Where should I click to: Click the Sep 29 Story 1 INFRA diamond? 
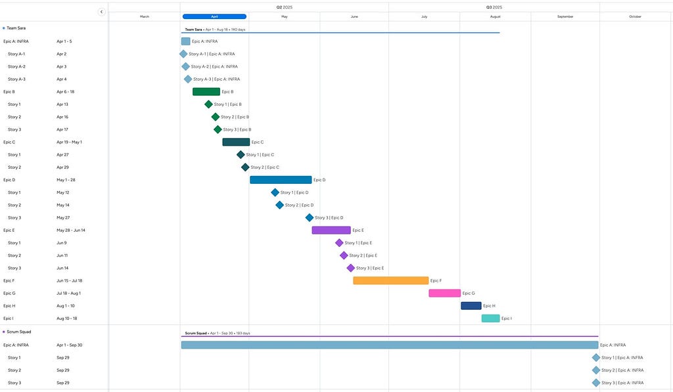click(x=595, y=358)
